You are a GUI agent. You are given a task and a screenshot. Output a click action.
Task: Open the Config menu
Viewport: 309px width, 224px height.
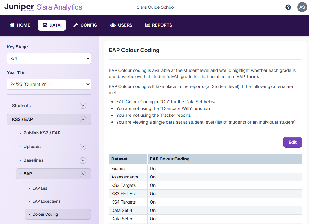click(x=85, y=25)
